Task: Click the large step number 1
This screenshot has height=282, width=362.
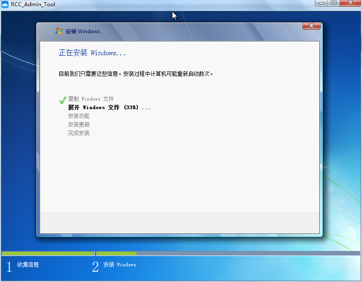Action: coord(9,267)
